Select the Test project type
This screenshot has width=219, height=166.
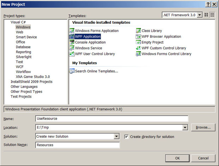(x=19, y=62)
